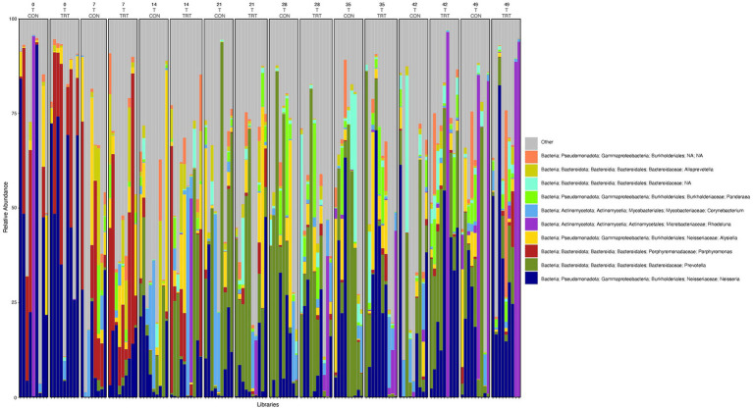Select the last facet header '49 T TRT'
The width and height of the screenshot is (753, 409).
(x=507, y=10)
